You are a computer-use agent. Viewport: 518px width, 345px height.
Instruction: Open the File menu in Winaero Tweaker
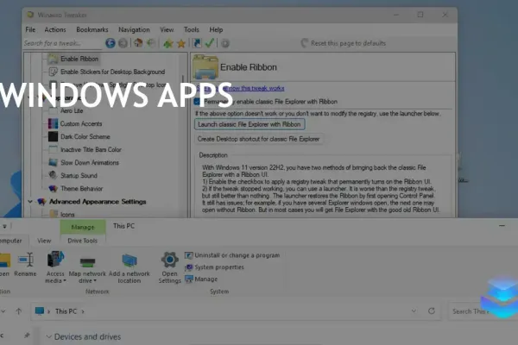pos(30,29)
